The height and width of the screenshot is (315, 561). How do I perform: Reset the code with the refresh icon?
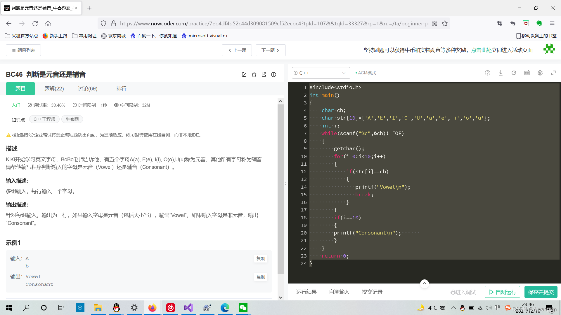click(514, 73)
